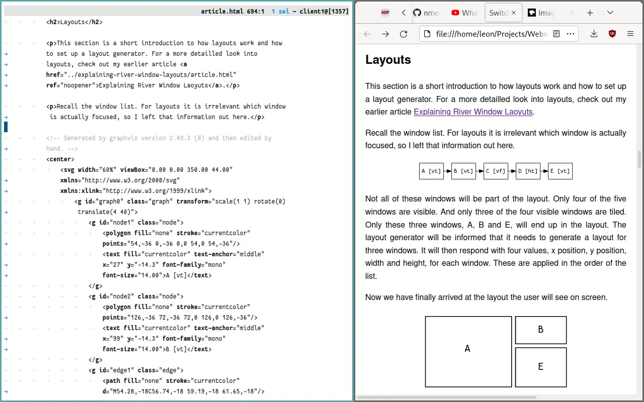Click window box A in the layout figure
Viewport: 644px width, 402px height.
pyautogui.click(x=468, y=351)
